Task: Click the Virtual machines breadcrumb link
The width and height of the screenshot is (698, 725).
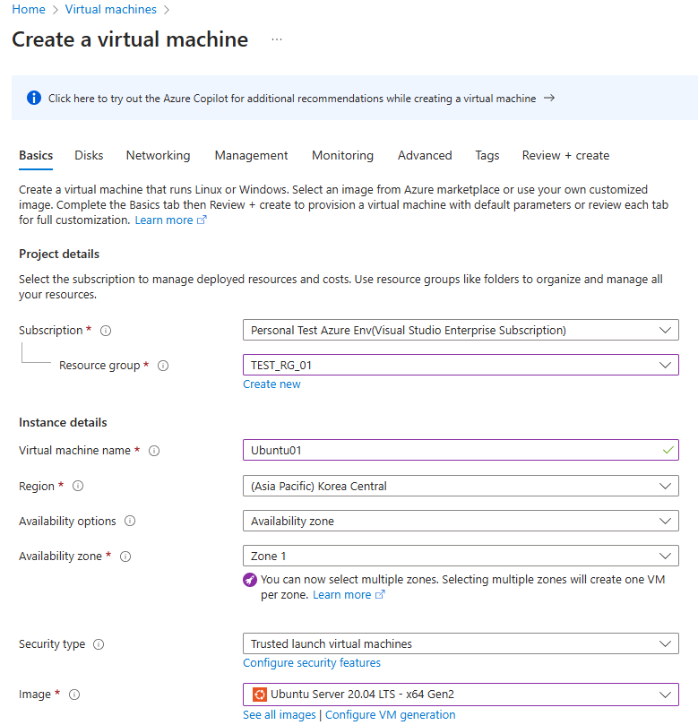Action: pos(111,9)
